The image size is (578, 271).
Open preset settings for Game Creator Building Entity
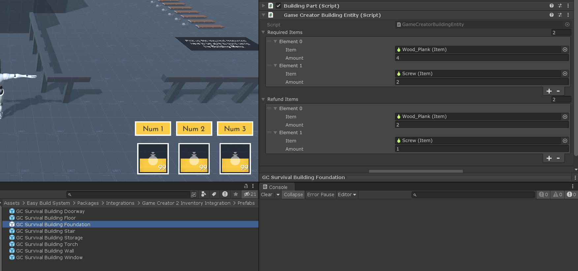coord(560,15)
